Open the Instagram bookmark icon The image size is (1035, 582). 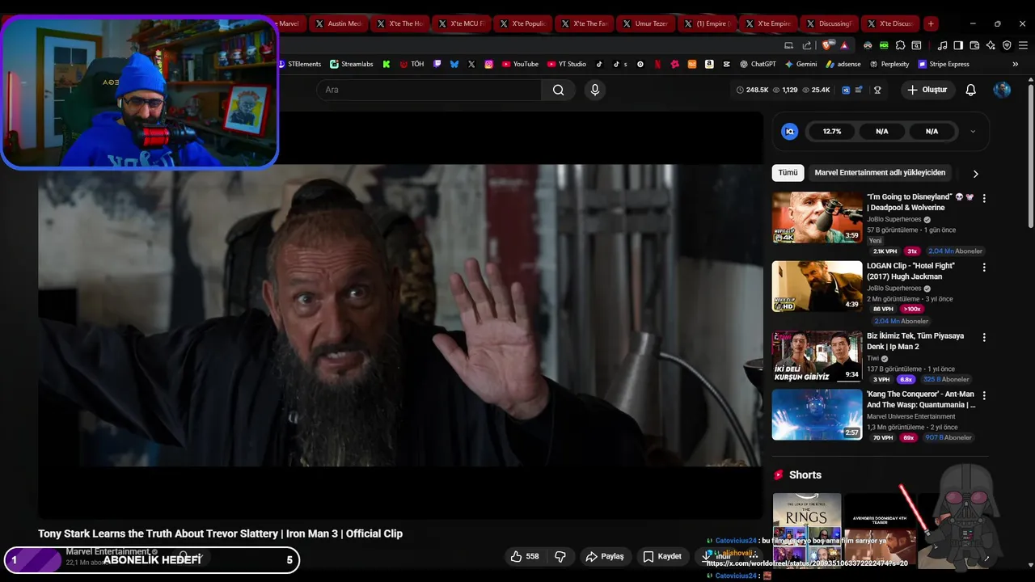(x=488, y=64)
